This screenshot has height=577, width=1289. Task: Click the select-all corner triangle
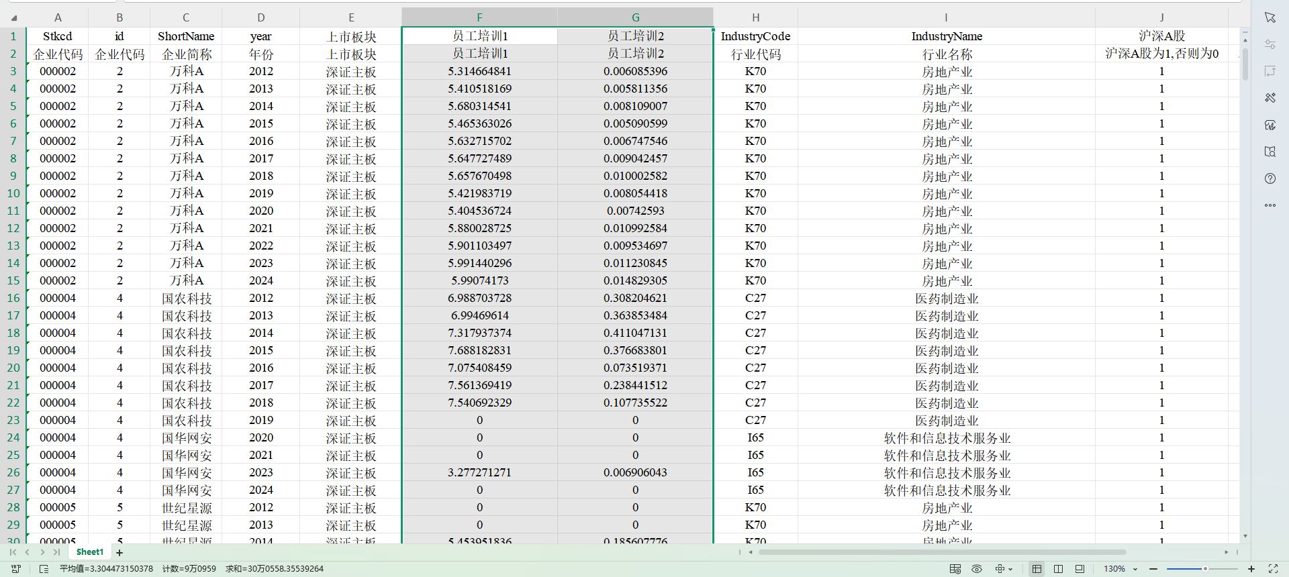point(13,17)
